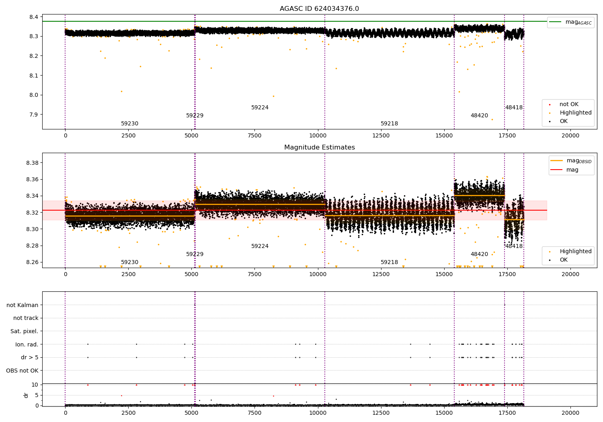Click the 'Sat. pixel.' row label
603x422 pixels.
coord(25,332)
